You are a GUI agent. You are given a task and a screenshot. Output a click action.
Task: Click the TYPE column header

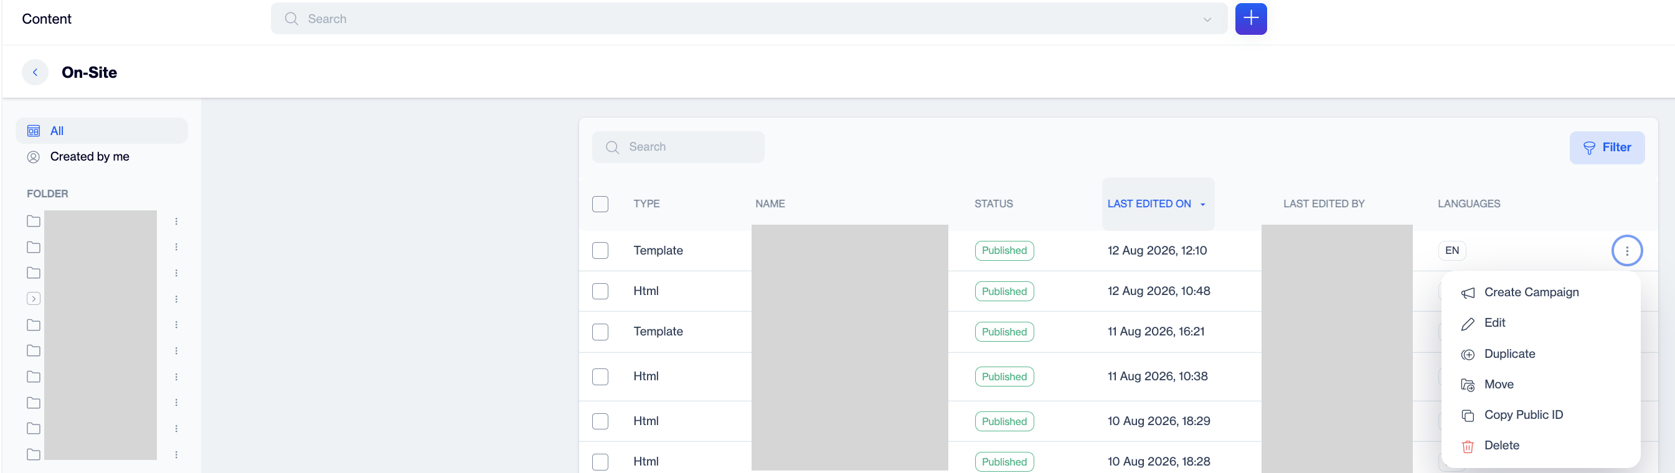(646, 204)
